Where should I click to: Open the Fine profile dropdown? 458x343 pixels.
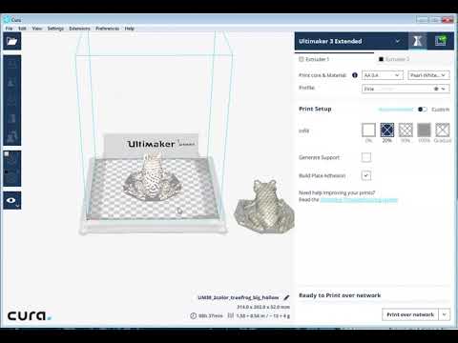(x=406, y=89)
